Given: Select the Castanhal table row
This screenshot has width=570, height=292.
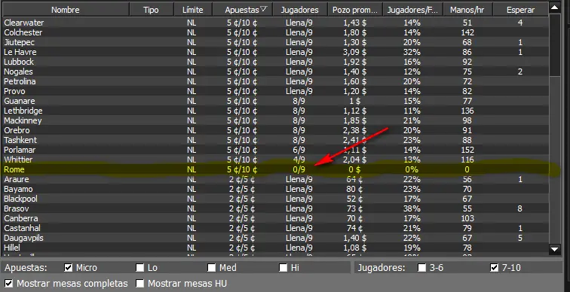Looking at the screenshot, I should (x=275, y=228).
